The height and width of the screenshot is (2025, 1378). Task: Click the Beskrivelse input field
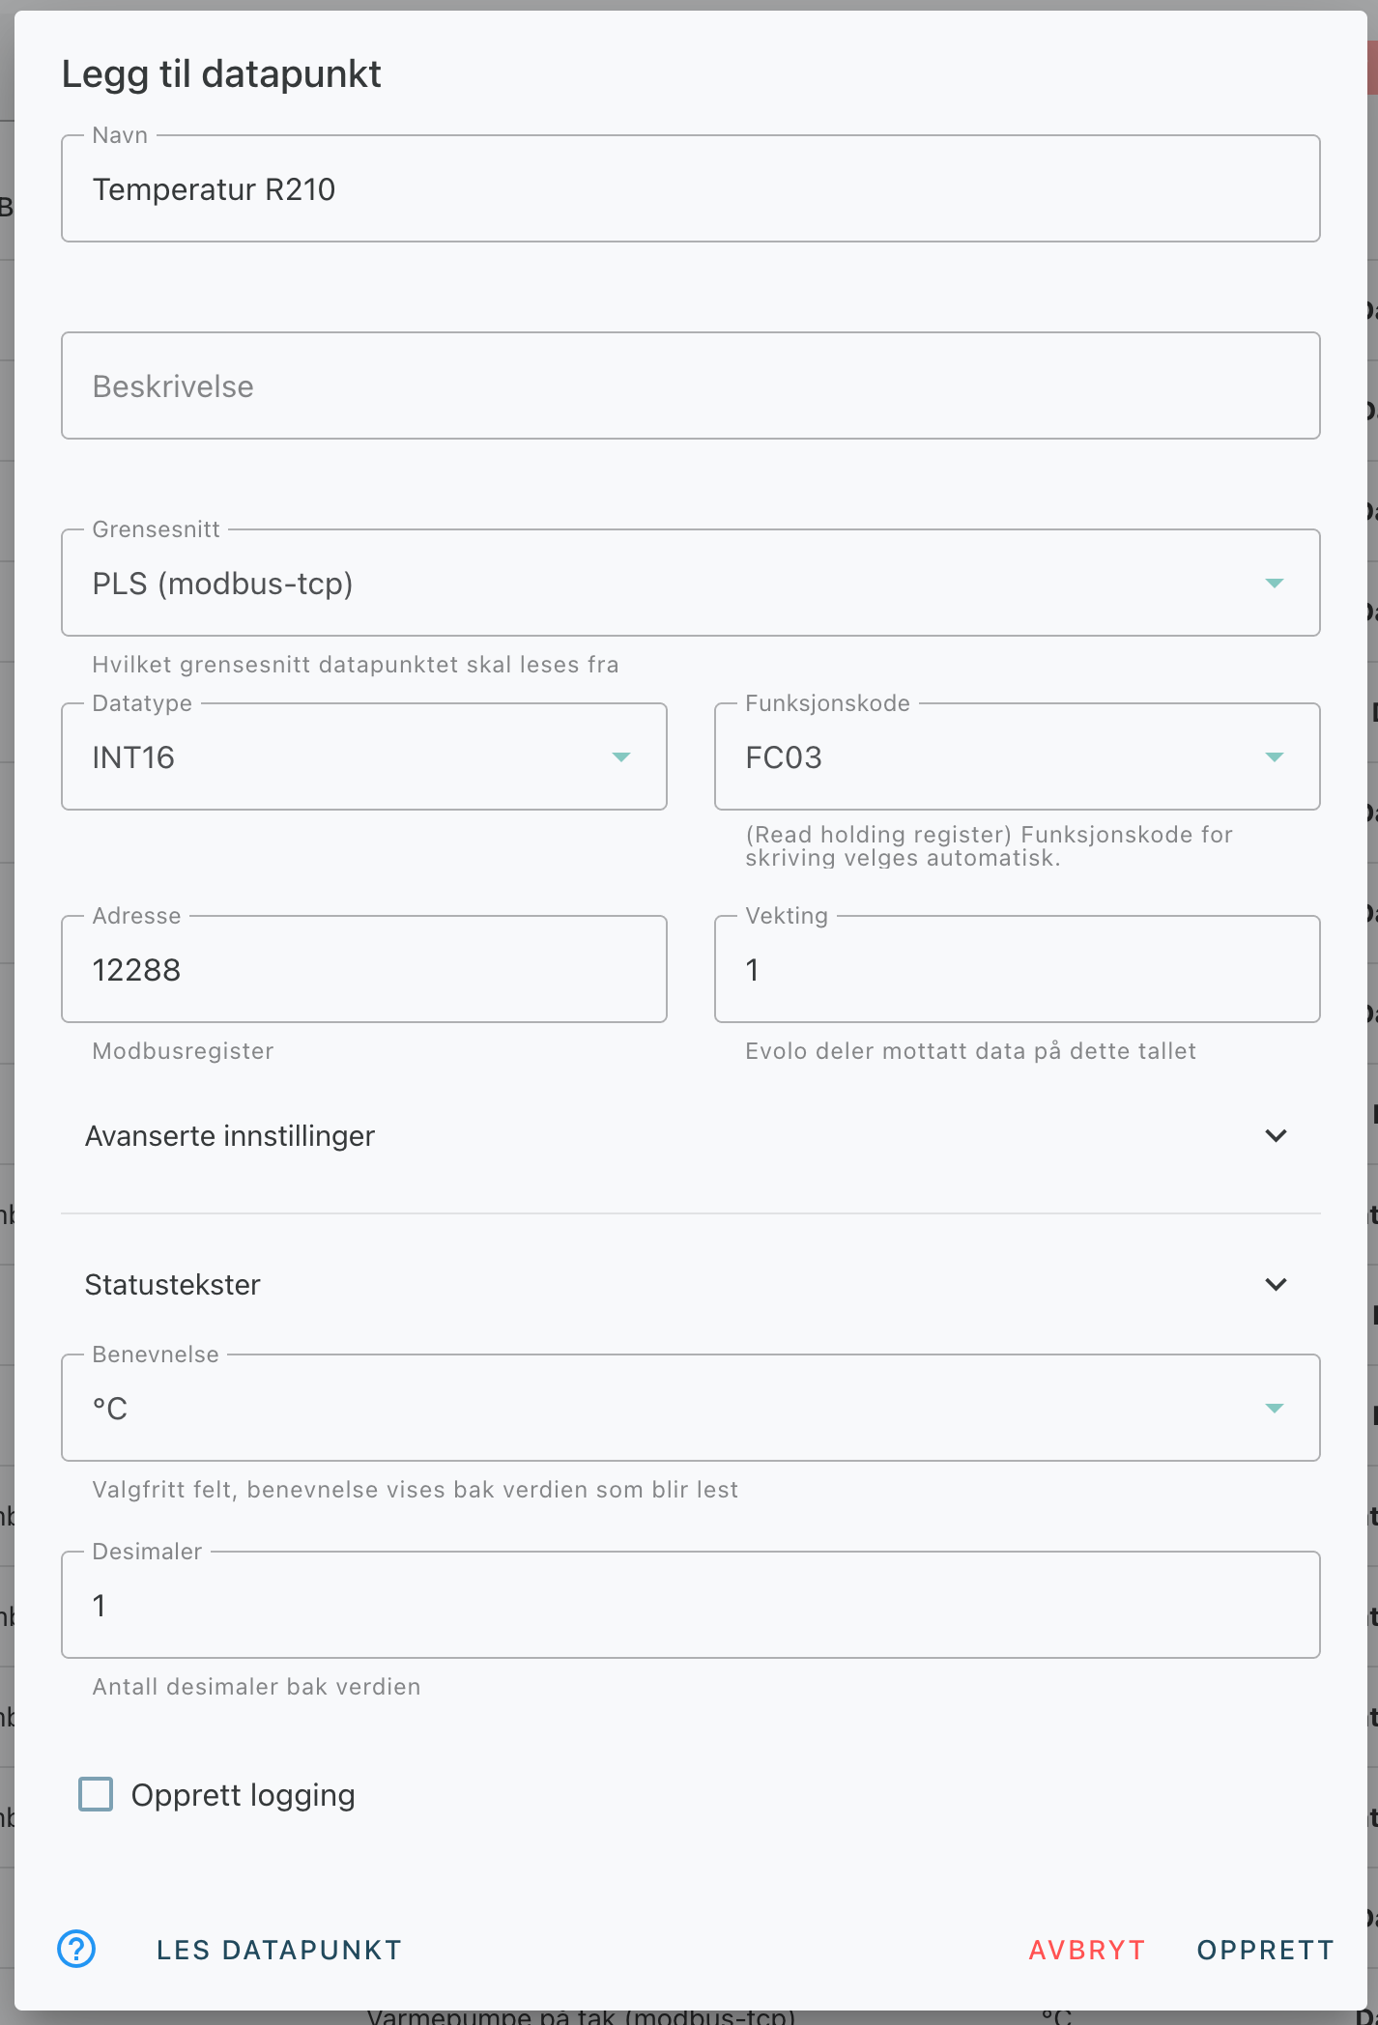[690, 385]
